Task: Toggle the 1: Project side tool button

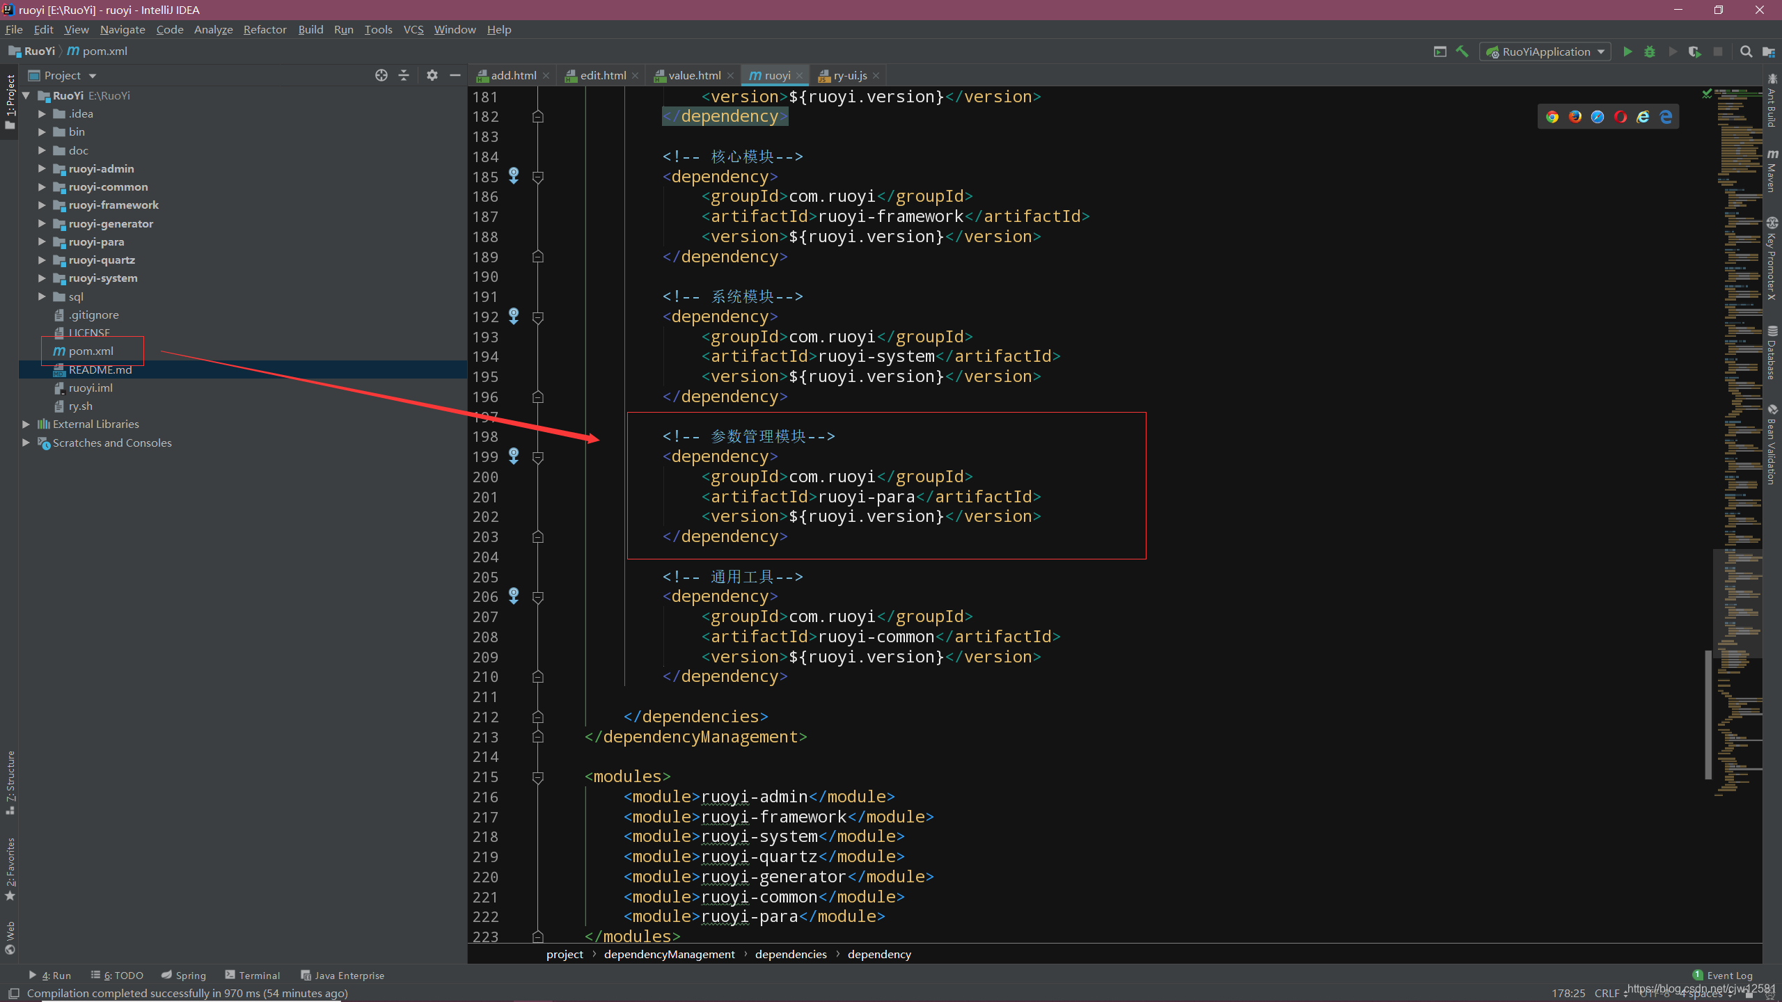Action: (10, 102)
